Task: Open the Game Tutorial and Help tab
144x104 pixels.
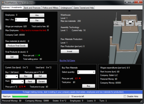Action: pos(84,8)
